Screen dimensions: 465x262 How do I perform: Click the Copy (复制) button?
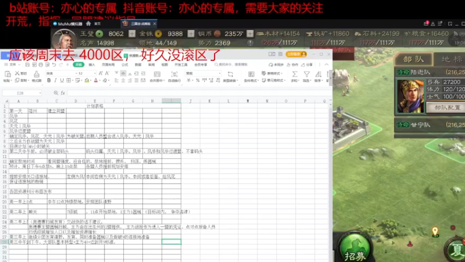point(21,80)
